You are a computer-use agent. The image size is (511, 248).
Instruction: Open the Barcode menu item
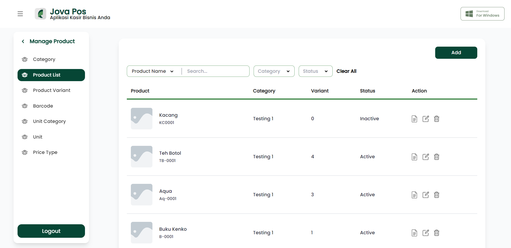click(x=51, y=106)
